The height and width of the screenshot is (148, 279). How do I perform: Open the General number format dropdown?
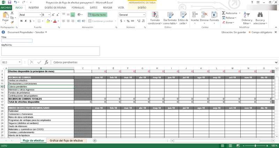[x=144, y=15]
